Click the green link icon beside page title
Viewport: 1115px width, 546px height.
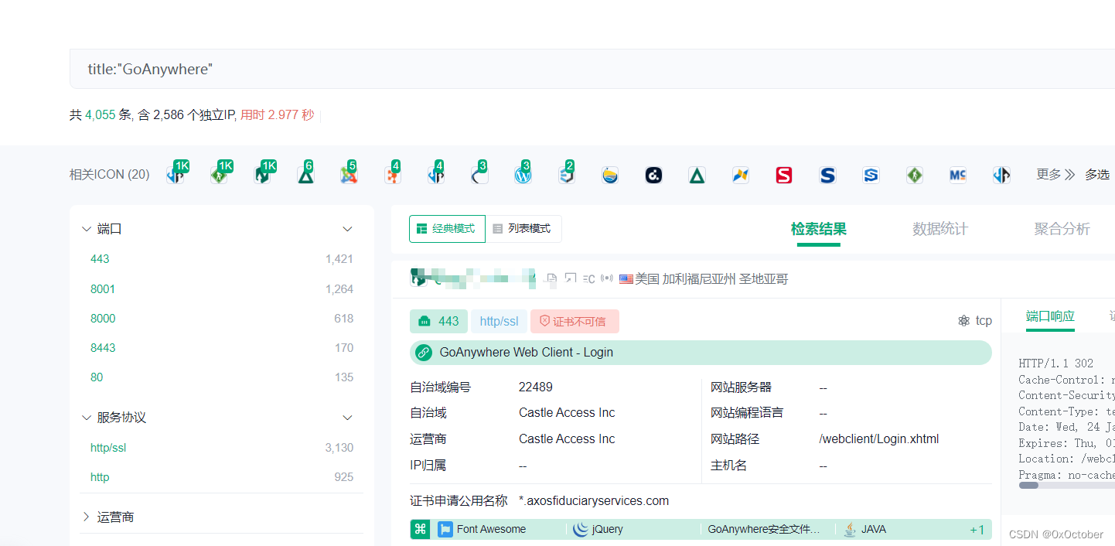click(x=423, y=353)
